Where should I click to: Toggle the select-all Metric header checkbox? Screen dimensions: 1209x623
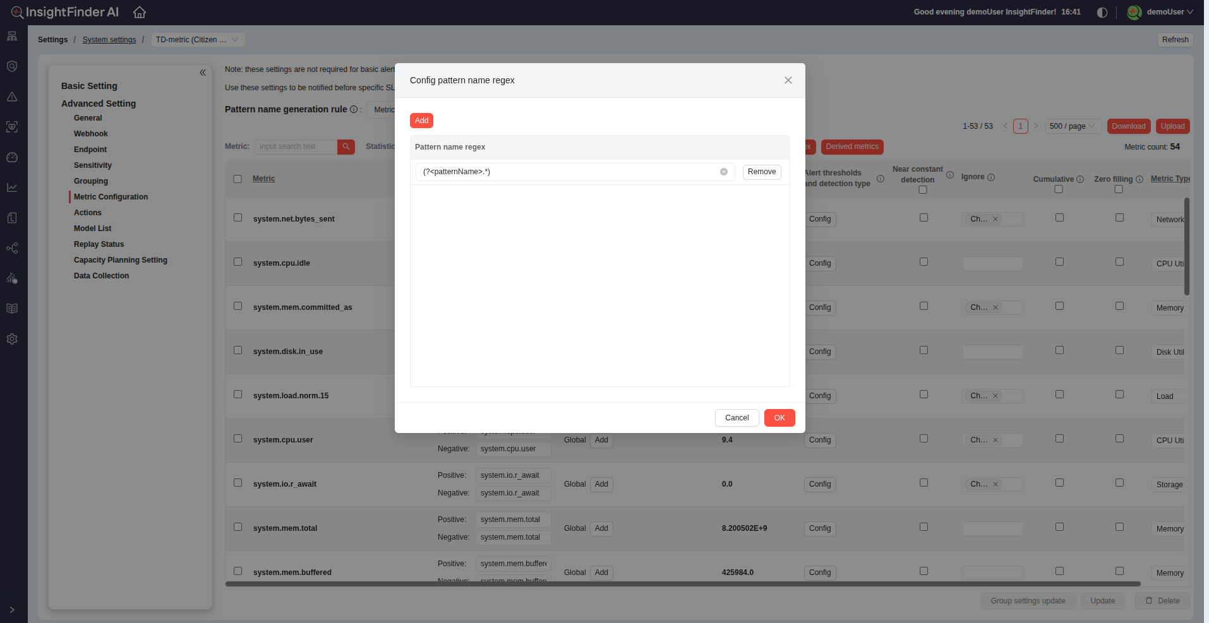point(238,179)
